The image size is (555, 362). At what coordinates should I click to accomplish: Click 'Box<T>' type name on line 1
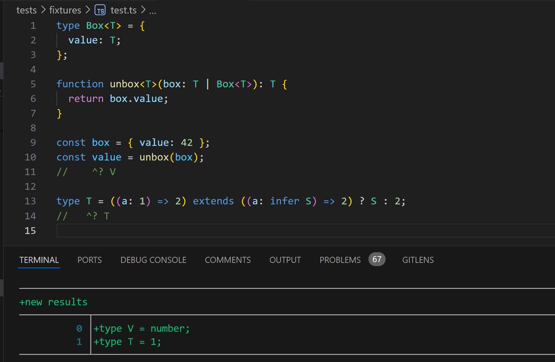(103, 26)
